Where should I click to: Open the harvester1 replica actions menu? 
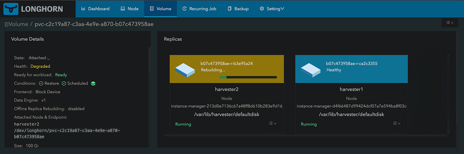pos(397,123)
